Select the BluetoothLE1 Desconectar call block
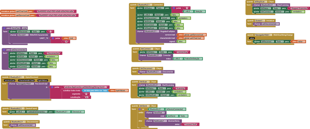310x129 pixels. pos(156,72)
